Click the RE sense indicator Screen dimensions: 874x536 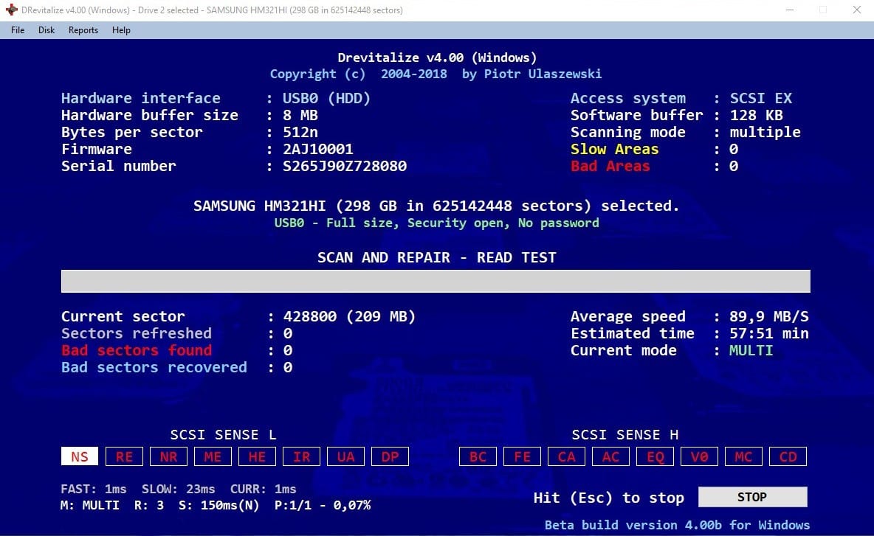124,456
